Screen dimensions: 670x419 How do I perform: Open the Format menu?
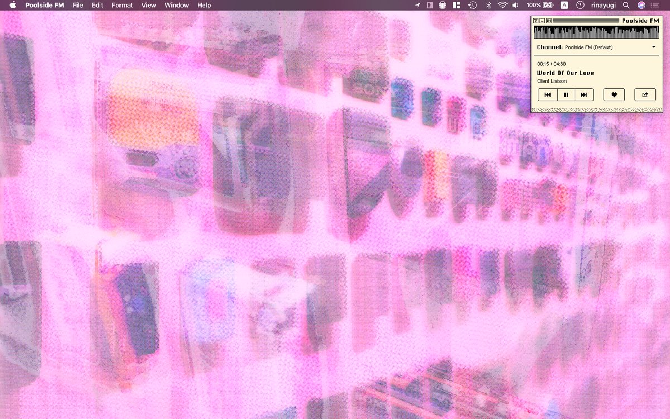click(x=122, y=5)
